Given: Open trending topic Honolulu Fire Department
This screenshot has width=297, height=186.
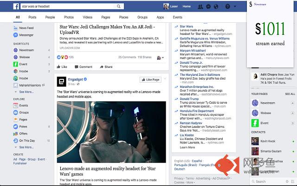Looking at the screenshot, I should pos(197,111).
